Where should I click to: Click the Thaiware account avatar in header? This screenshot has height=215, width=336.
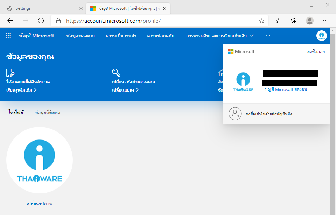tap(321, 36)
